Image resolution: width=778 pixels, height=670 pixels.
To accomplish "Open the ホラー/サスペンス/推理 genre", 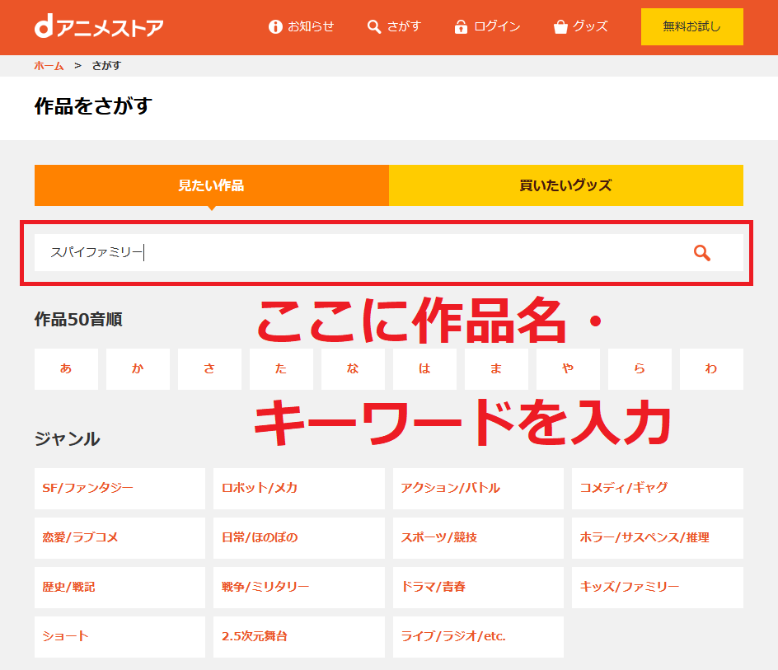I will point(658,538).
